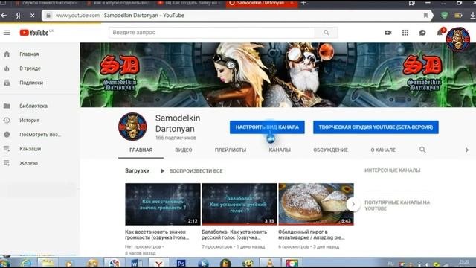The height and width of the screenshot is (268, 476).
Task: Open the YouTube apps grid icon
Action: tap(405, 33)
